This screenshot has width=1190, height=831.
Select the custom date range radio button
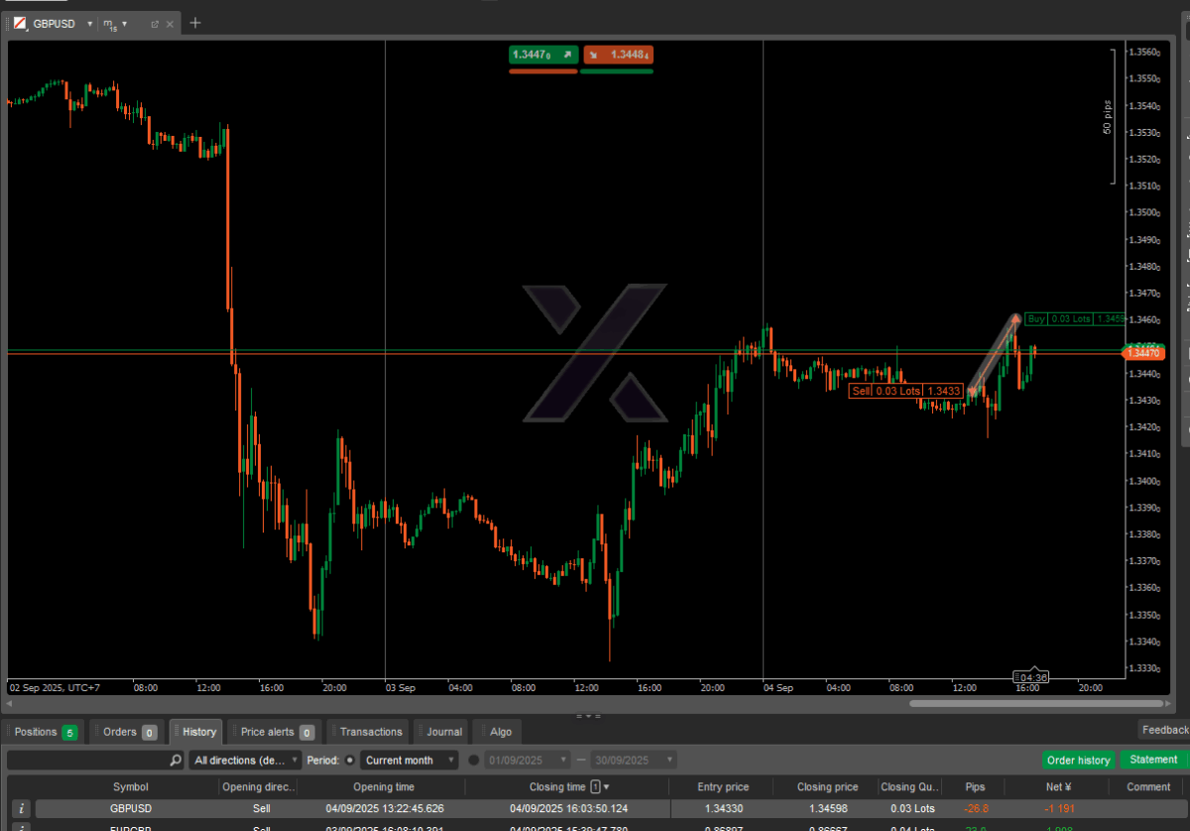[473, 761]
